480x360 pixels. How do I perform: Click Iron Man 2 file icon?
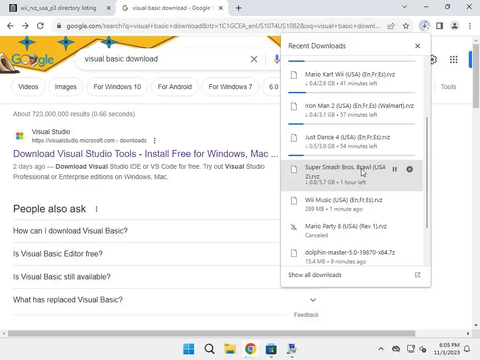pyautogui.click(x=294, y=106)
